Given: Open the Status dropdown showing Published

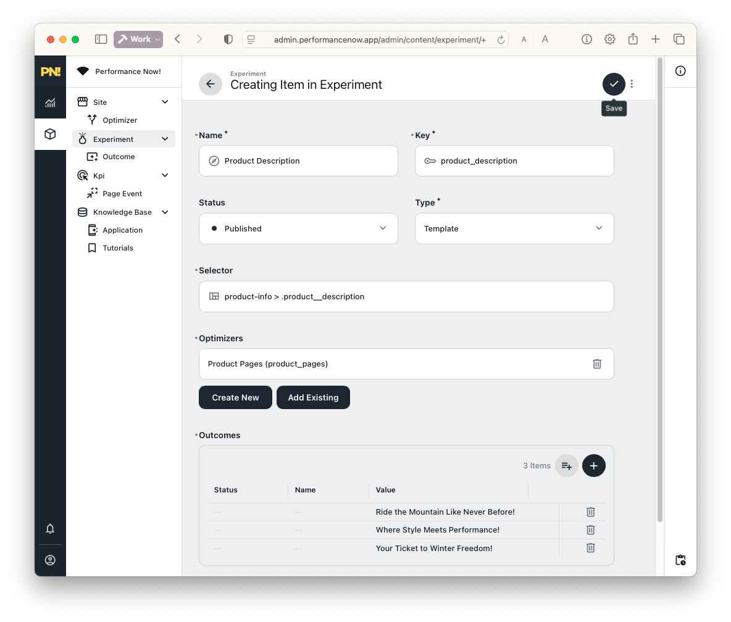Looking at the screenshot, I should (x=298, y=229).
